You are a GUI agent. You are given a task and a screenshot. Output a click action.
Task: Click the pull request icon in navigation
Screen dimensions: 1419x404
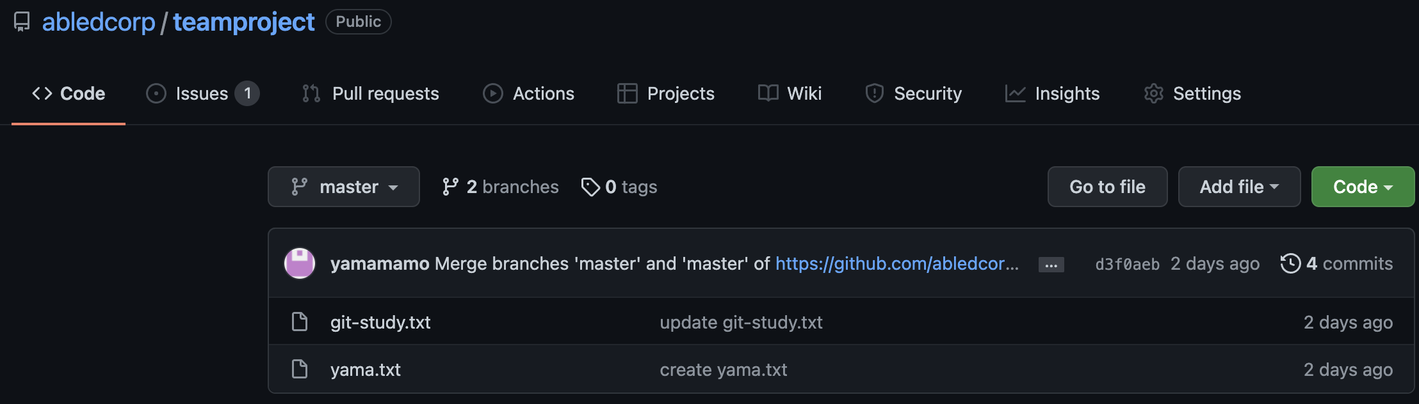pos(311,93)
